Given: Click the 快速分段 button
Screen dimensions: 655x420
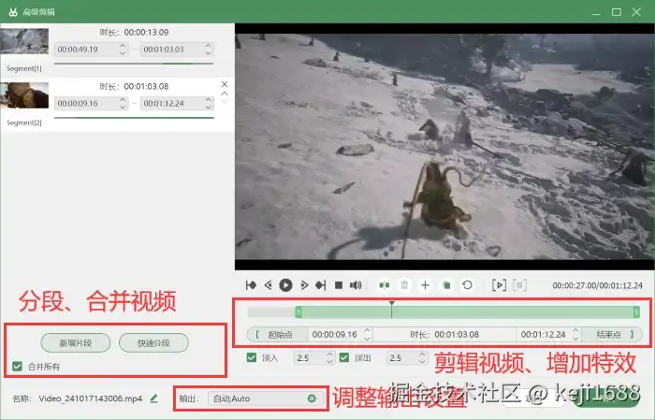Looking at the screenshot, I should click(153, 343).
